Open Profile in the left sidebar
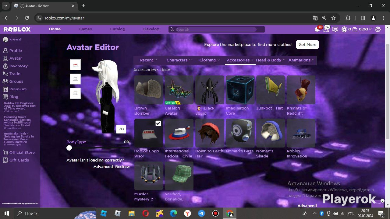 click(x=16, y=50)
